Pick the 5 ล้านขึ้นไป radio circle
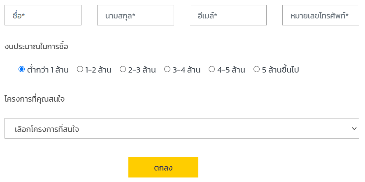Screen dimensions: 365x182 (x=256, y=69)
